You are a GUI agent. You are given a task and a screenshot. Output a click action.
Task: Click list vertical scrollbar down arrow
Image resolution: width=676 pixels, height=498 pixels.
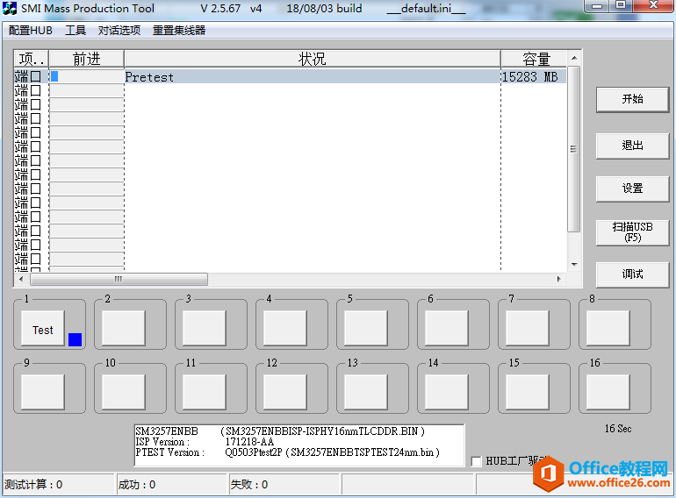tap(574, 265)
